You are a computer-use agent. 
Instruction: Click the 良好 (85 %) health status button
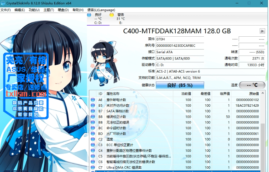(x=180, y=85)
